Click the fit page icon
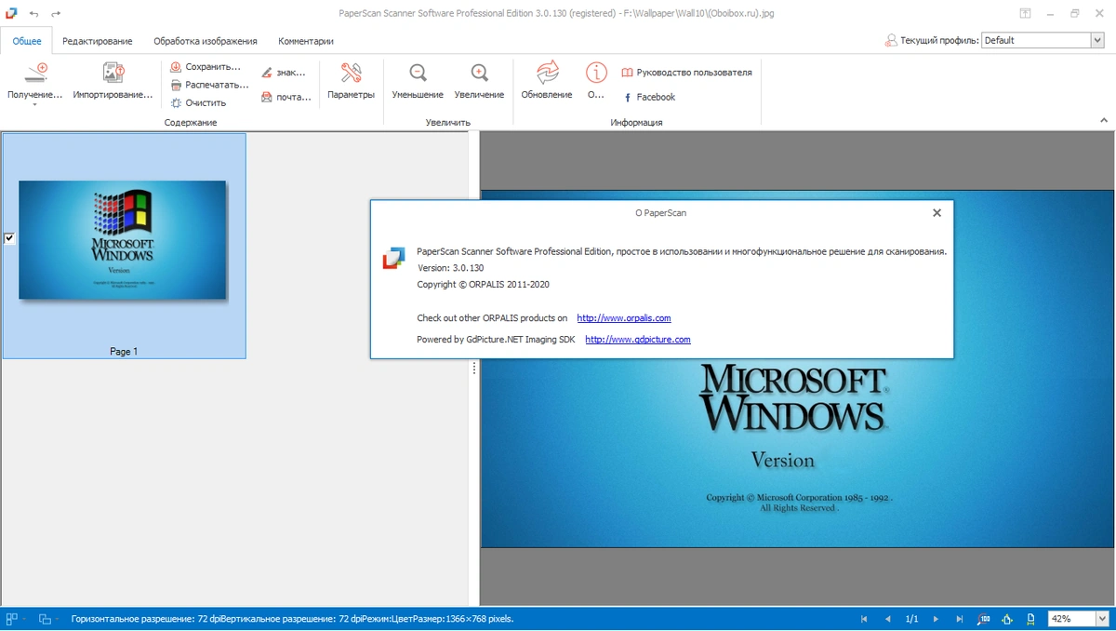Viewport: 1116px width, 631px height. (1007, 619)
